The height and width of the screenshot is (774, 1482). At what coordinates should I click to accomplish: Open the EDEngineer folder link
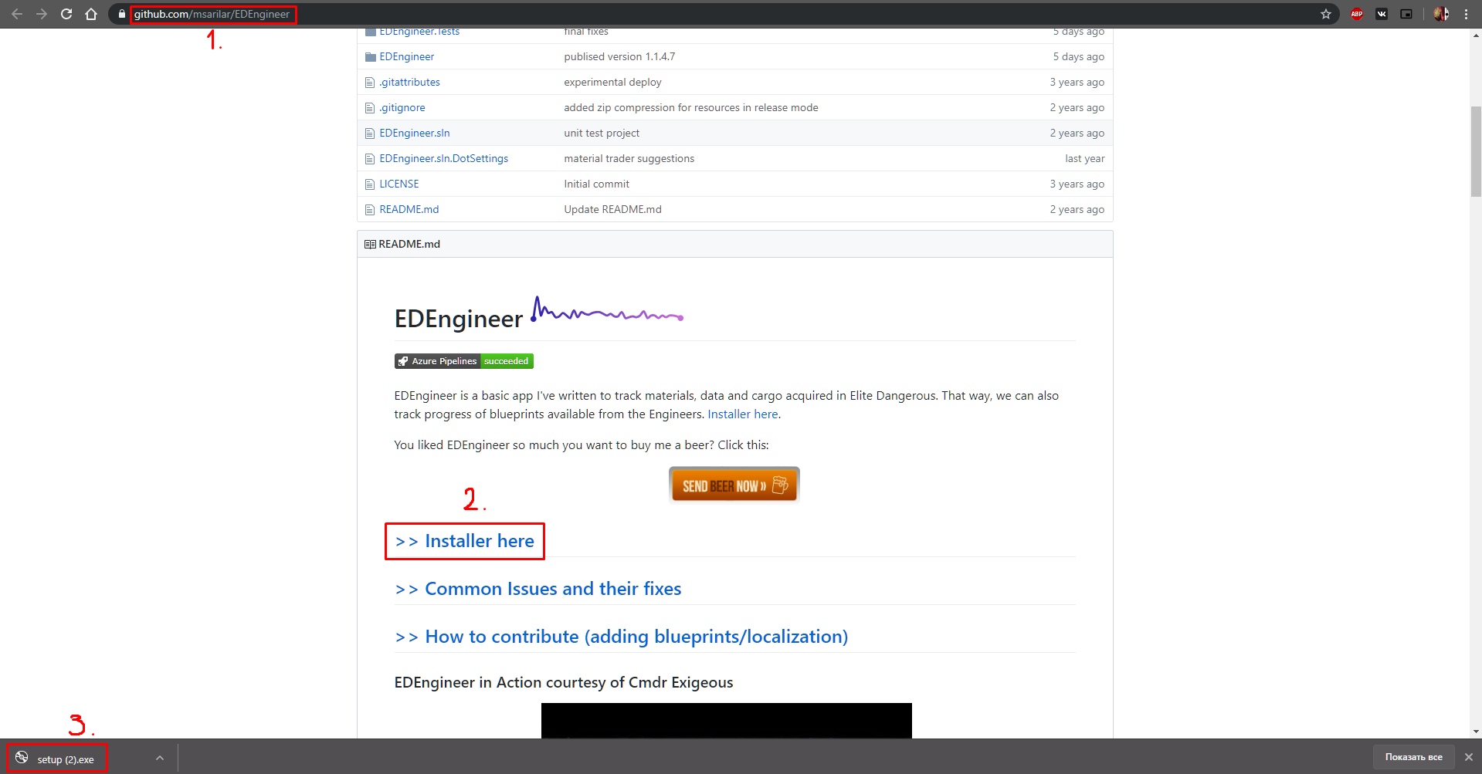[x=406, y=57]
